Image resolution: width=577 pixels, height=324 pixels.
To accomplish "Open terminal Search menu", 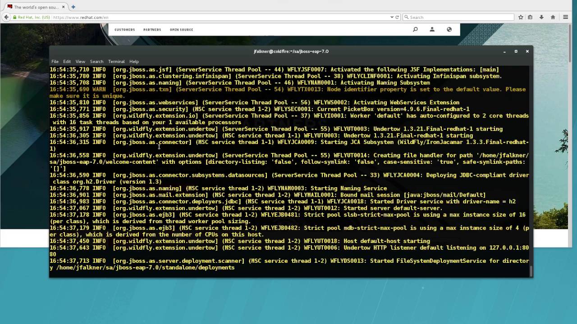I will tap(96, 61).
